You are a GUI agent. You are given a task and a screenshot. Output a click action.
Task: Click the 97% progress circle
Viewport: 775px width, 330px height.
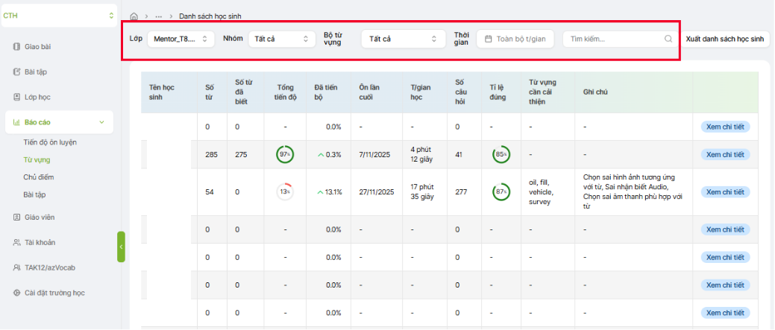pyautogui.click(x=284, y=154)
